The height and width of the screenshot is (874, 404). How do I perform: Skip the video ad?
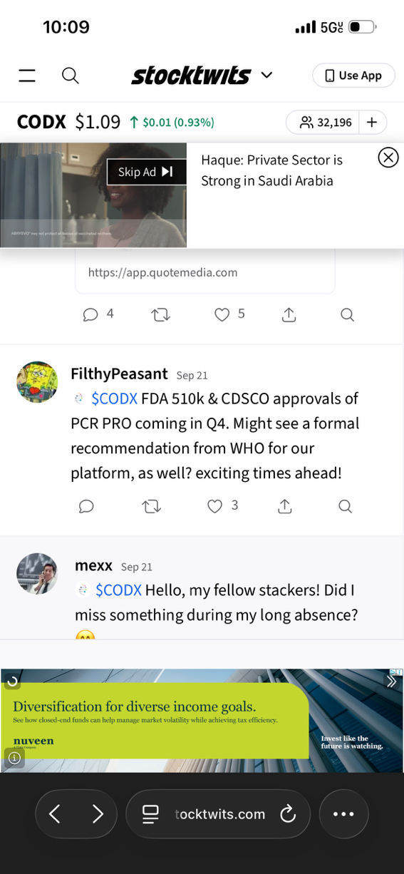click(x=146, y=172)
